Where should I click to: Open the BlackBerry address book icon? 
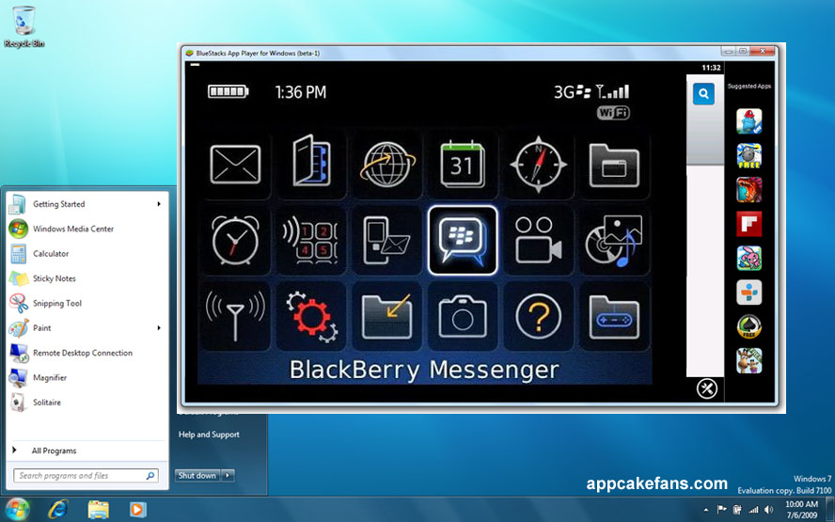pyautogui.click(x=311, y=160)
